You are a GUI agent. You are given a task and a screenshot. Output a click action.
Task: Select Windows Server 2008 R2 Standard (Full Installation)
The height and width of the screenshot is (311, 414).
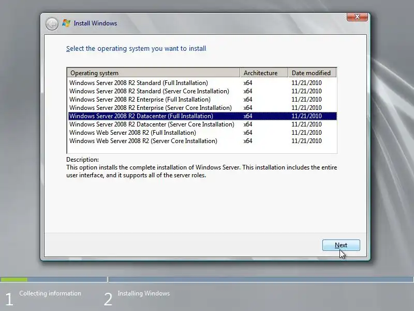pyautogui.click(x=202, y=83)
